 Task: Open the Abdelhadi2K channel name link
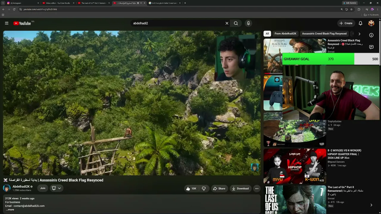coord(21,187)
